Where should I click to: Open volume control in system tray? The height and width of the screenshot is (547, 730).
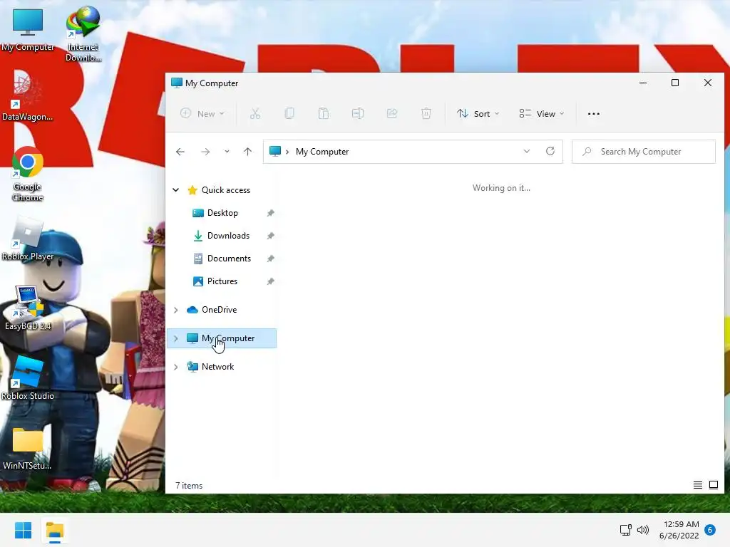(643, 530)
